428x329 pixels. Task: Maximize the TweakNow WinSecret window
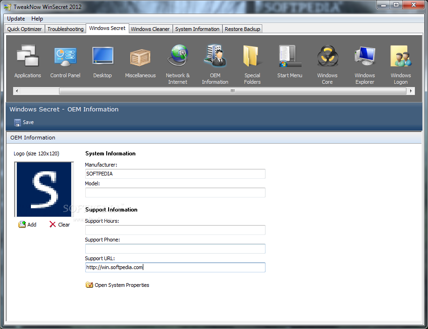(x=396, y=5)
